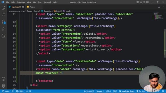Click the vertical editor scrollbar
This screenshot has width=166, height=93.
pos(165,43)
